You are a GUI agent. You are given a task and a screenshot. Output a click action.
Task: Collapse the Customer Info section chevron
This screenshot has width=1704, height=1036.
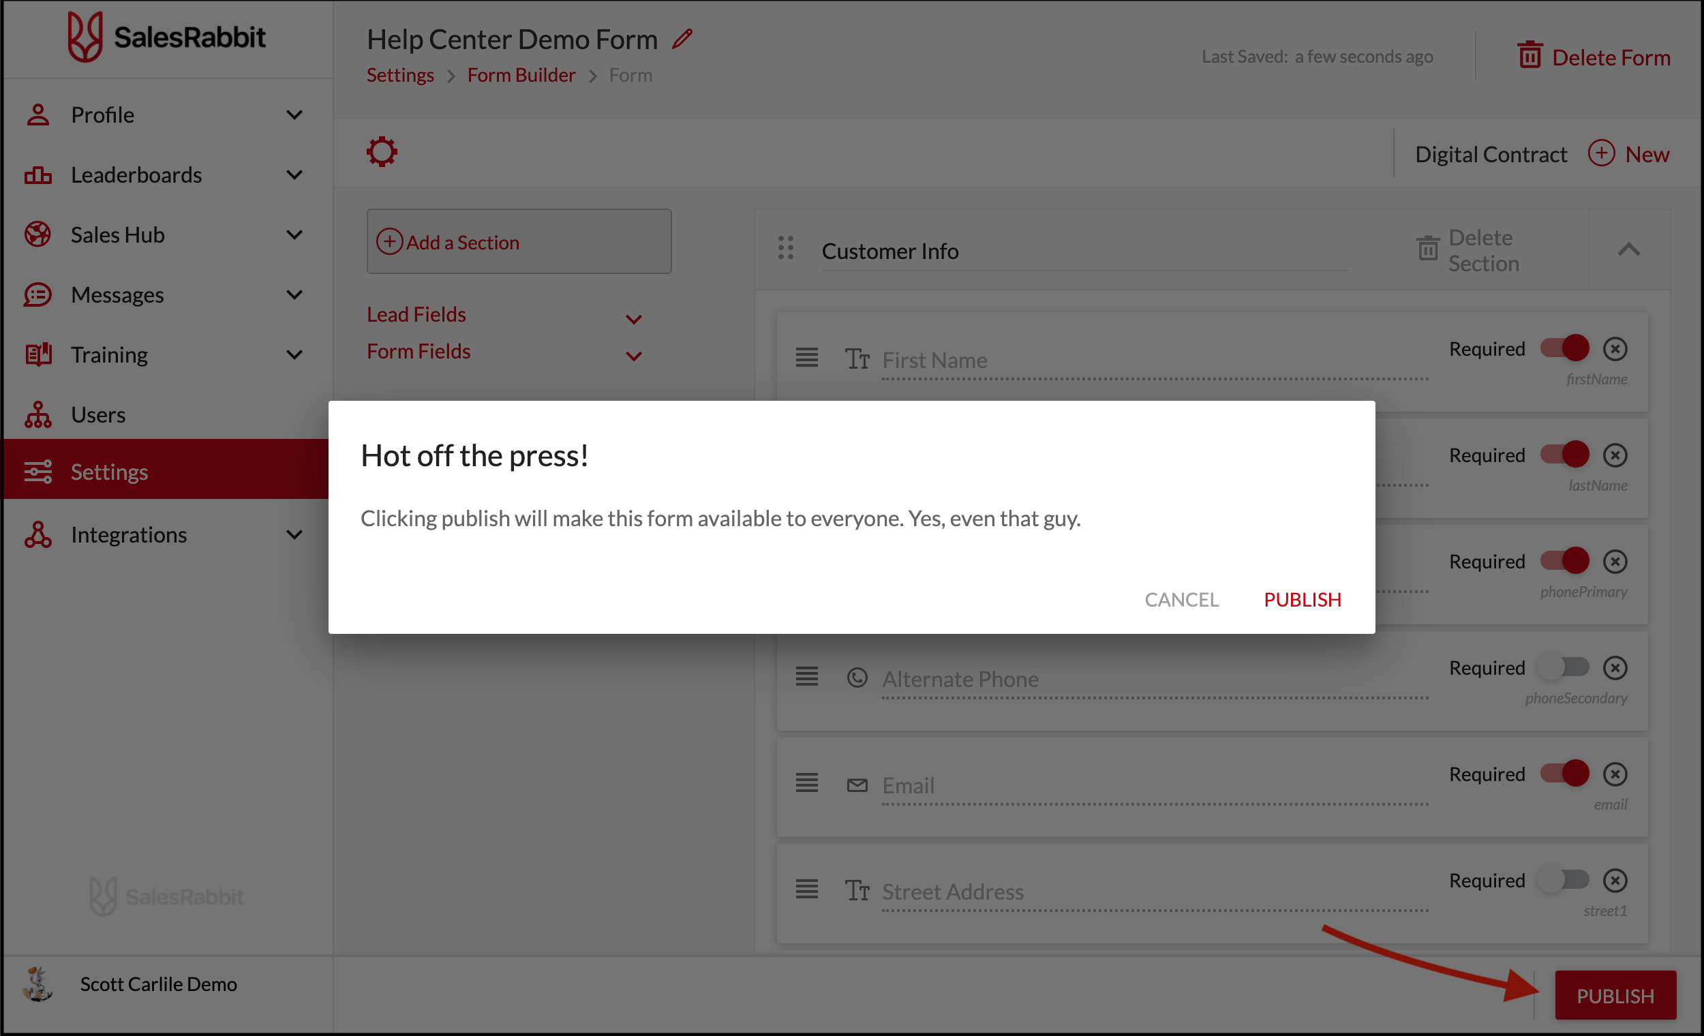pyautogui.click(x=1628, y=249)
